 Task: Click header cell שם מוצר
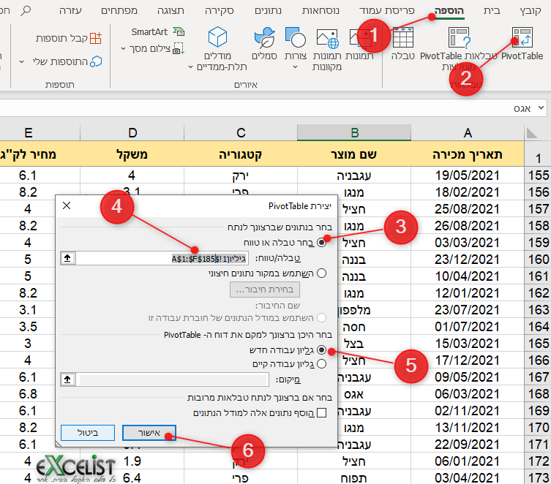click(354, 154)
